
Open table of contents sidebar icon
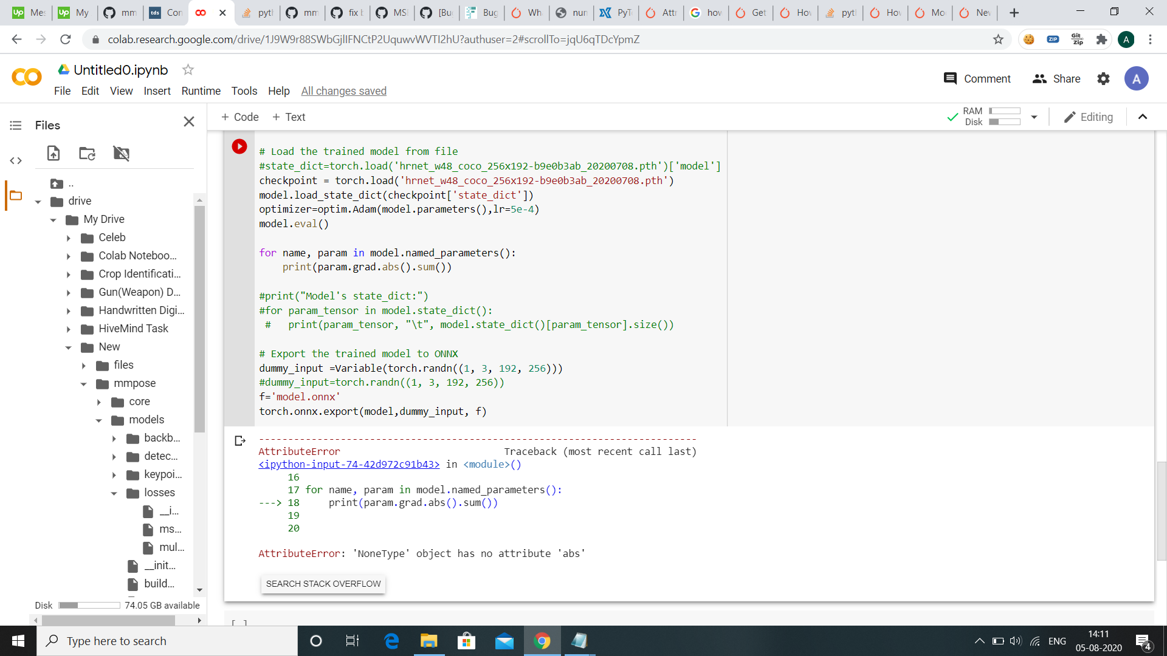point(16,125)
